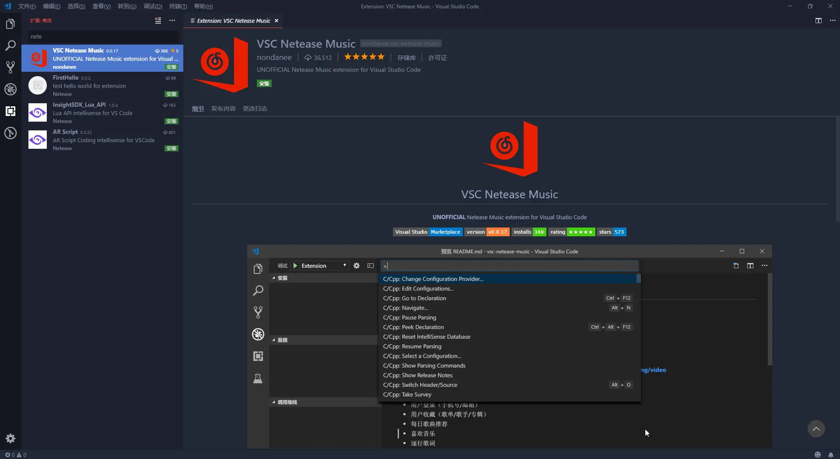Install the InsightSDK_Lua_API extension

click(171, 121)
